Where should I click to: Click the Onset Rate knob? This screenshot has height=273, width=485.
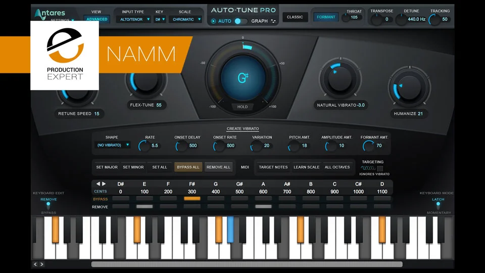tap(219, 146)
